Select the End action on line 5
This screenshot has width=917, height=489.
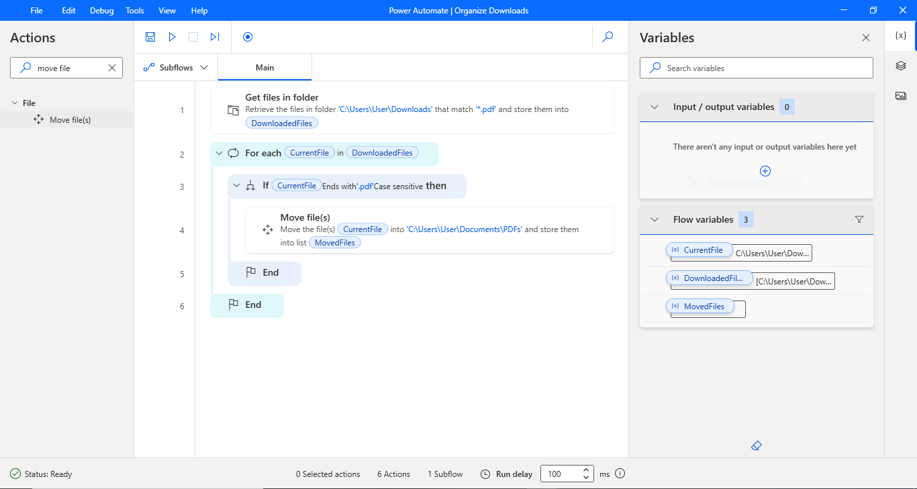[264, 273]
